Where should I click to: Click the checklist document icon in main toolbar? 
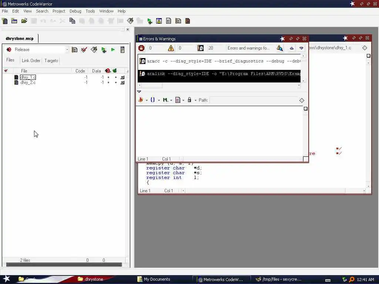pyautogui.click(x=169, y=21)
